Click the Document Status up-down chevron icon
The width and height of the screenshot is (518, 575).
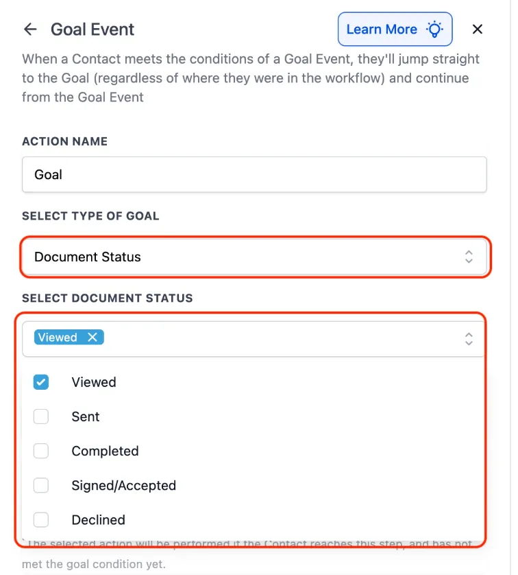(x=469, y=257)
